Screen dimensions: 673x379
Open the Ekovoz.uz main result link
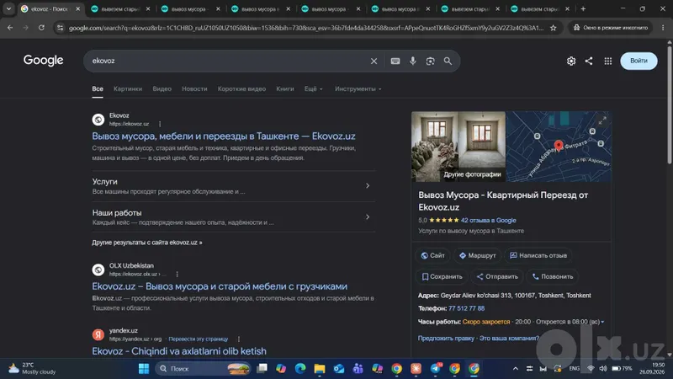pos(224,136)
